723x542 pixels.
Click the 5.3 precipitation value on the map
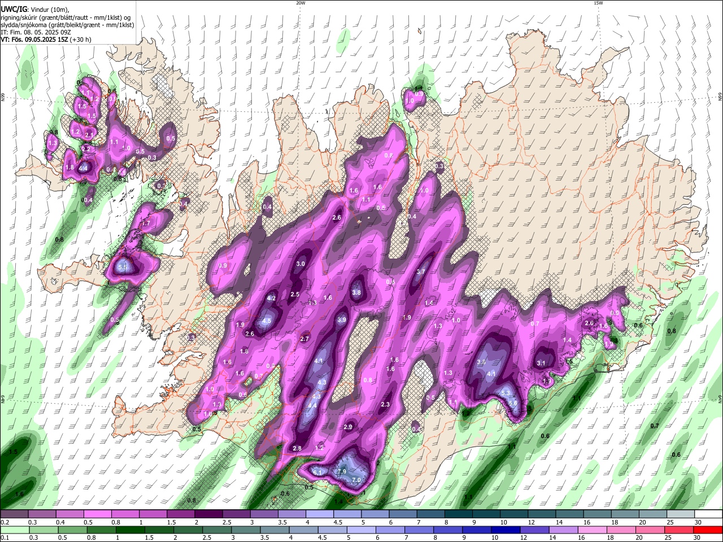[x=506, y=393]
